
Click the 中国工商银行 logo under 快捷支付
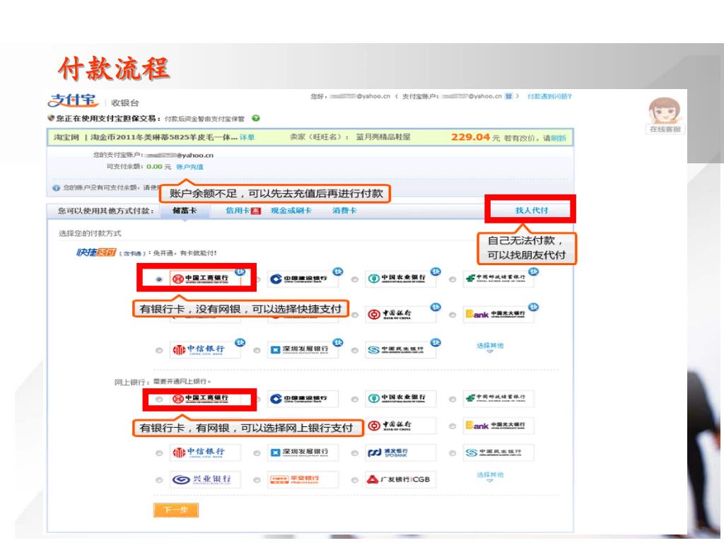(x=206, y=279)
